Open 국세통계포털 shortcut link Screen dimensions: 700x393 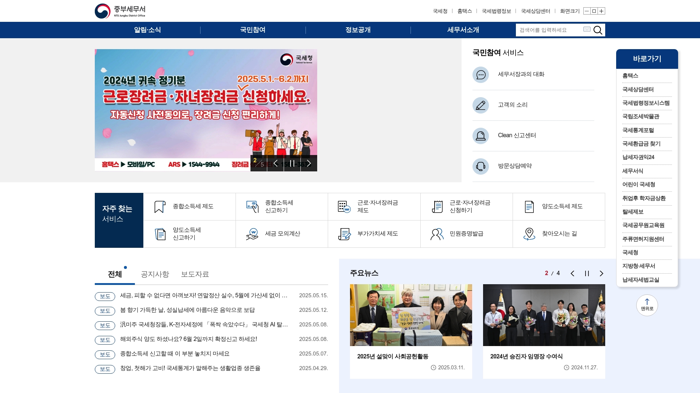pos(638,130)
